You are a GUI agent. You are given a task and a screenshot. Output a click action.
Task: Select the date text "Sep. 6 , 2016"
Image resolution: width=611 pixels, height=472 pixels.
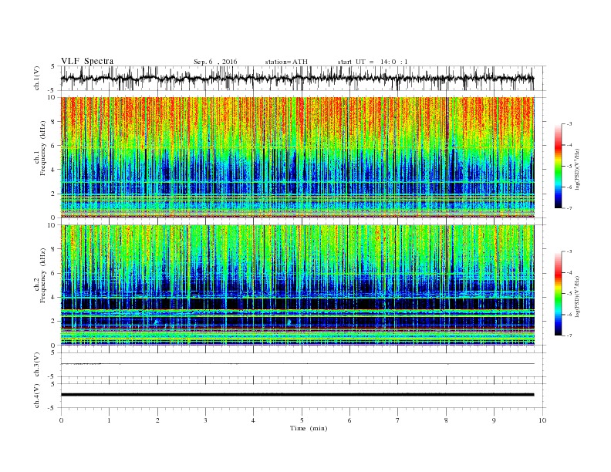(215, 62)
